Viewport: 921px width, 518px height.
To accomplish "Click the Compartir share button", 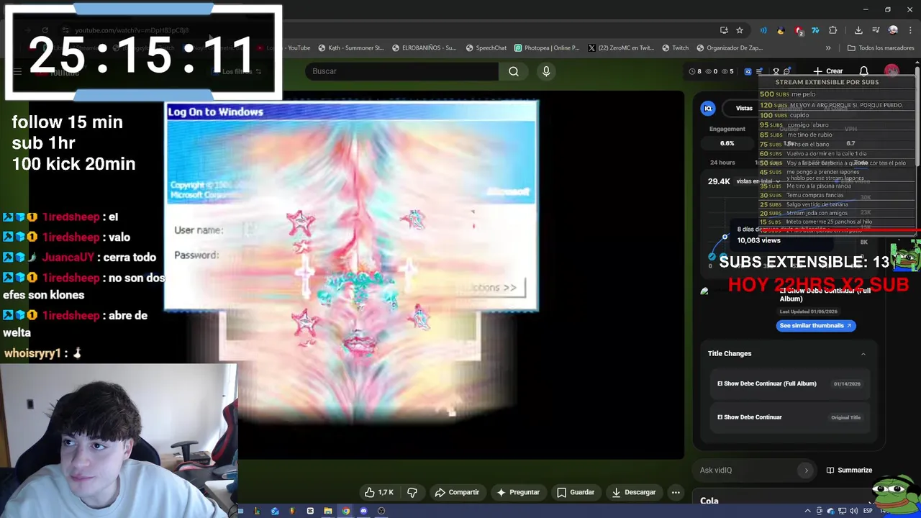I will tap(457, 492).
